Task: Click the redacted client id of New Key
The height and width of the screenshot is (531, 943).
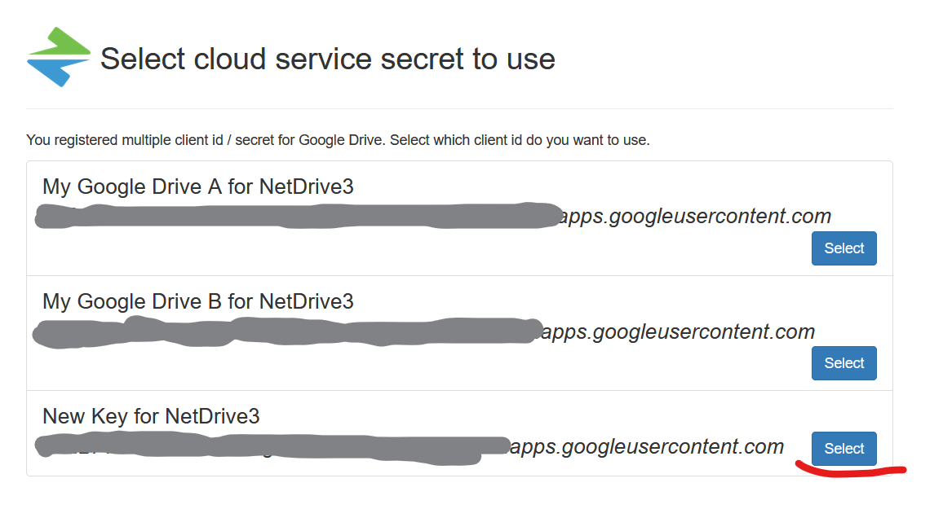Action: pyautogui.click(x=269, y=447)
